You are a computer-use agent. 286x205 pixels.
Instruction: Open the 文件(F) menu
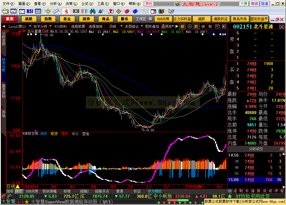8,3
